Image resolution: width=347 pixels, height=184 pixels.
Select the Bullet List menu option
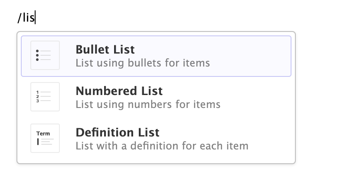point(156,56)
